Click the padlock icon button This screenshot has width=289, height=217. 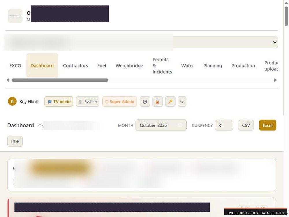tap(158, 102)
